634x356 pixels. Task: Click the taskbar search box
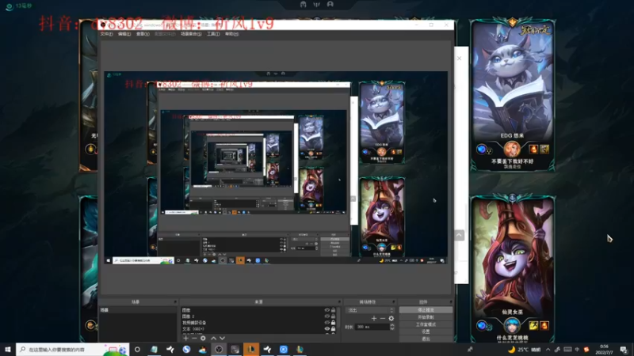tap(72, 349)
